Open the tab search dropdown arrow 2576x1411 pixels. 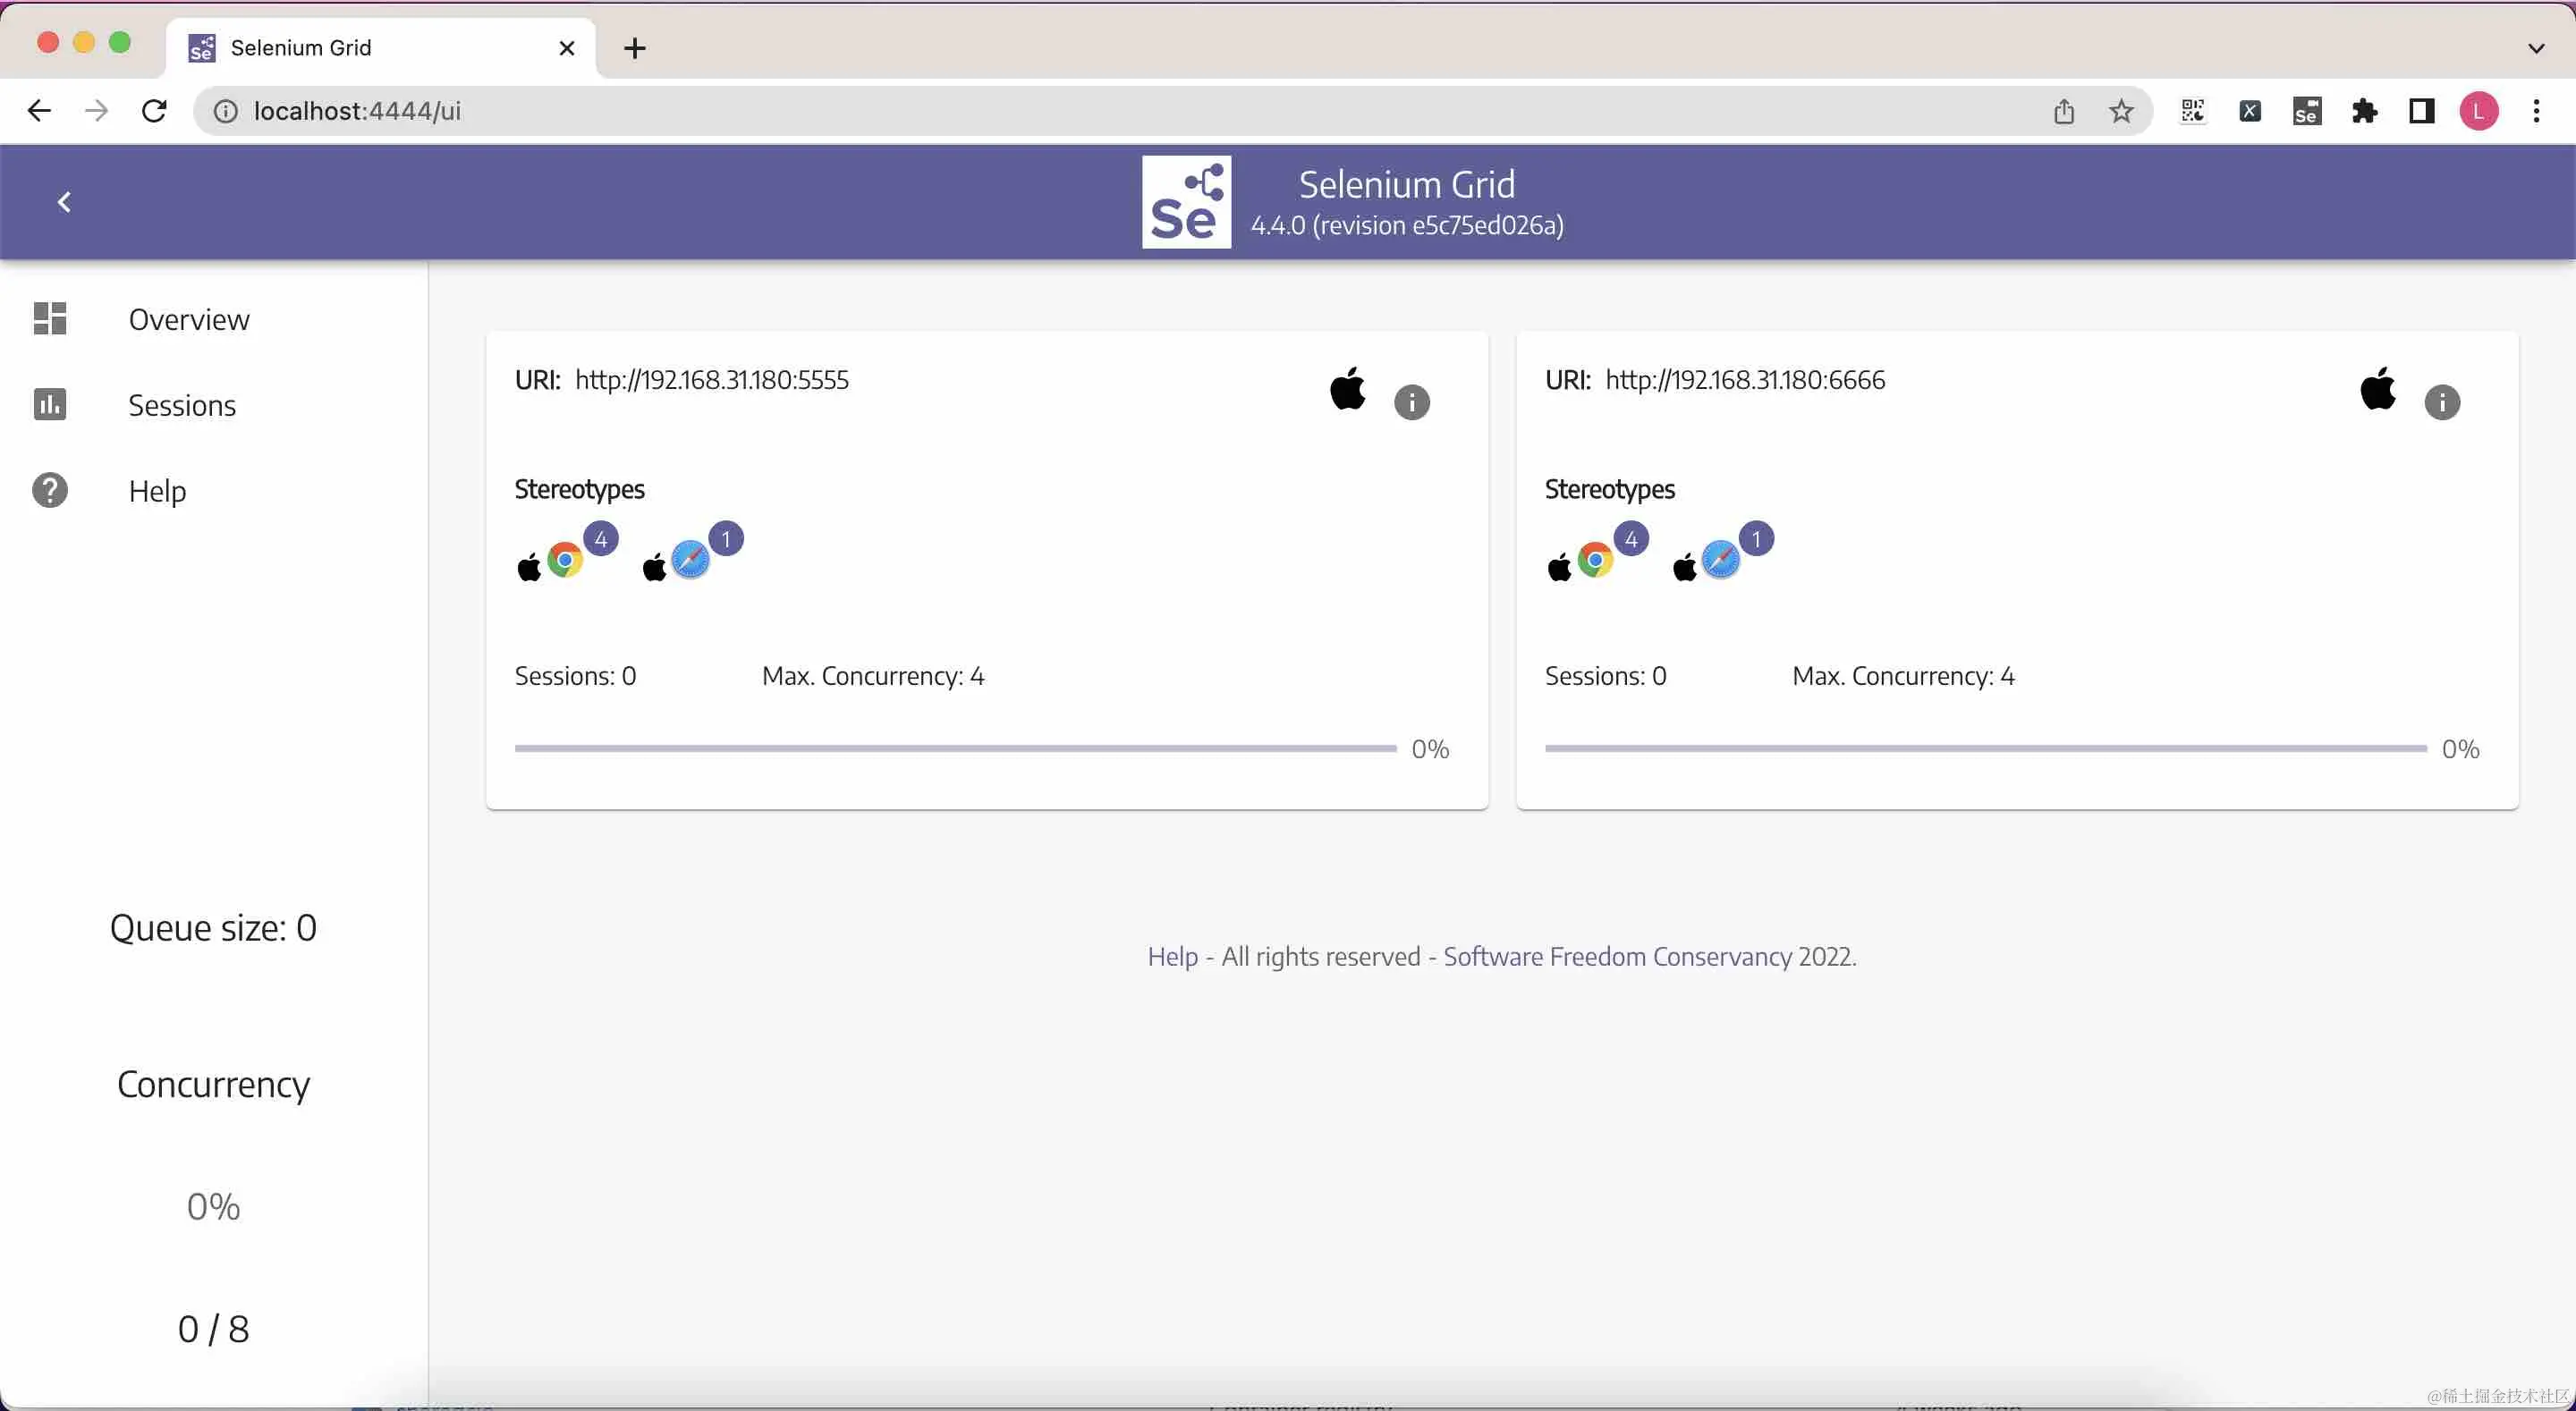[2536, 48]
